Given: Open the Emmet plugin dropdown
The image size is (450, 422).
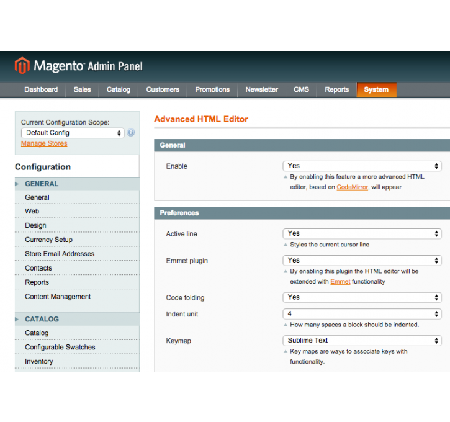Looking at the screenshot, I should [x=362, y=260].
